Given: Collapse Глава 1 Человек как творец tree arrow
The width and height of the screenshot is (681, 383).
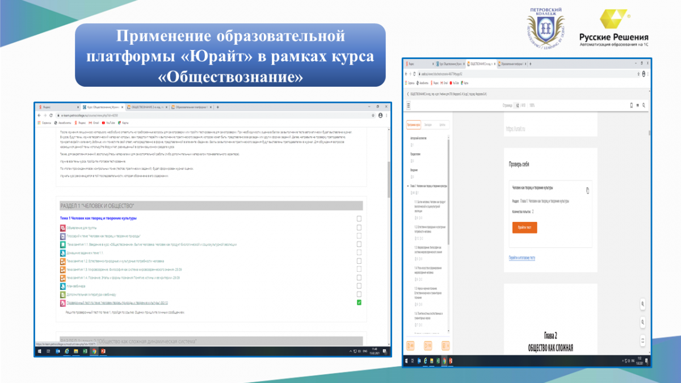Looking at the screenshot, I should click(x=409, y=186).
